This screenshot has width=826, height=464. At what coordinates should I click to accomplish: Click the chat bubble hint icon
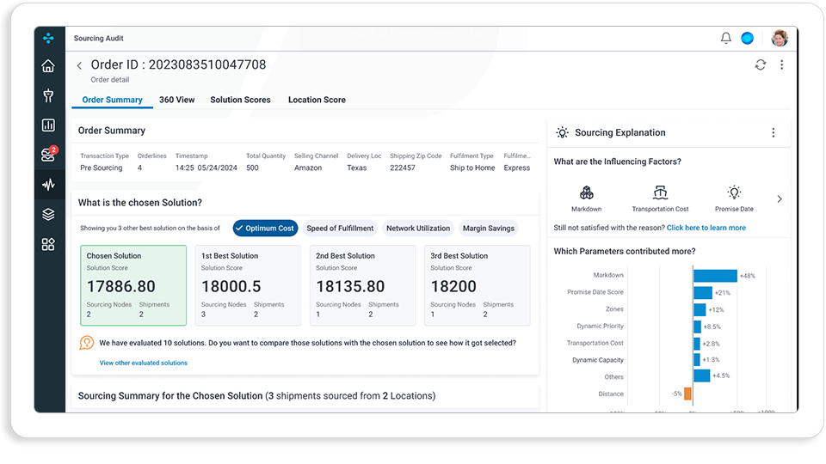[x=86, y=343]
